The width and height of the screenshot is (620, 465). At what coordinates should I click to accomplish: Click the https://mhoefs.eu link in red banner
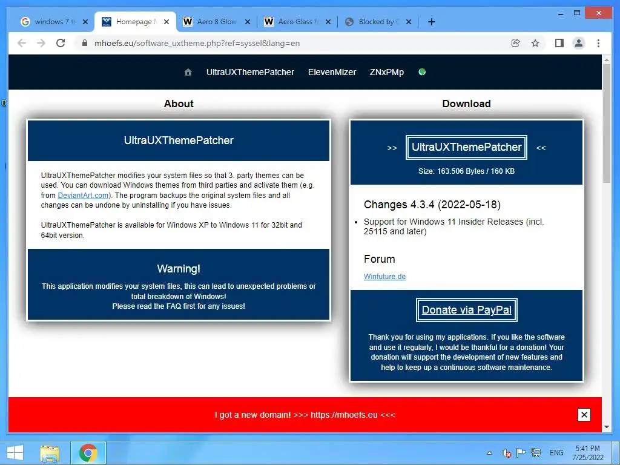coord(344,415)
